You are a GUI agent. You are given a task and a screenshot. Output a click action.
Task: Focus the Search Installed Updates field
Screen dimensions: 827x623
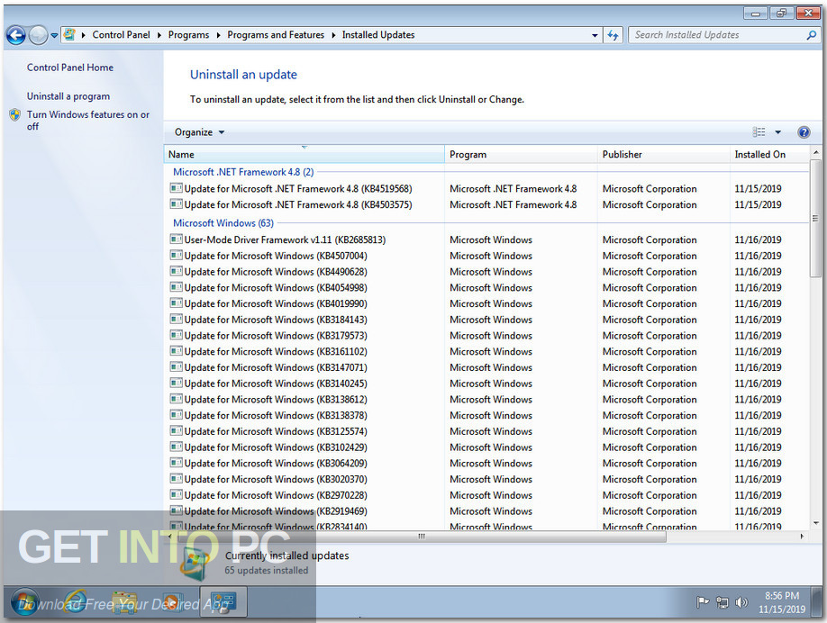(x=717, y=35)
